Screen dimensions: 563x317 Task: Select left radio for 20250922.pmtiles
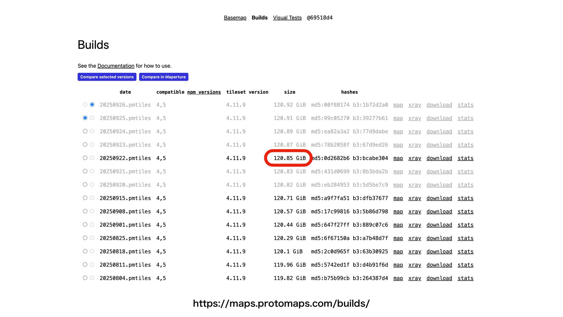pos(85,158)
